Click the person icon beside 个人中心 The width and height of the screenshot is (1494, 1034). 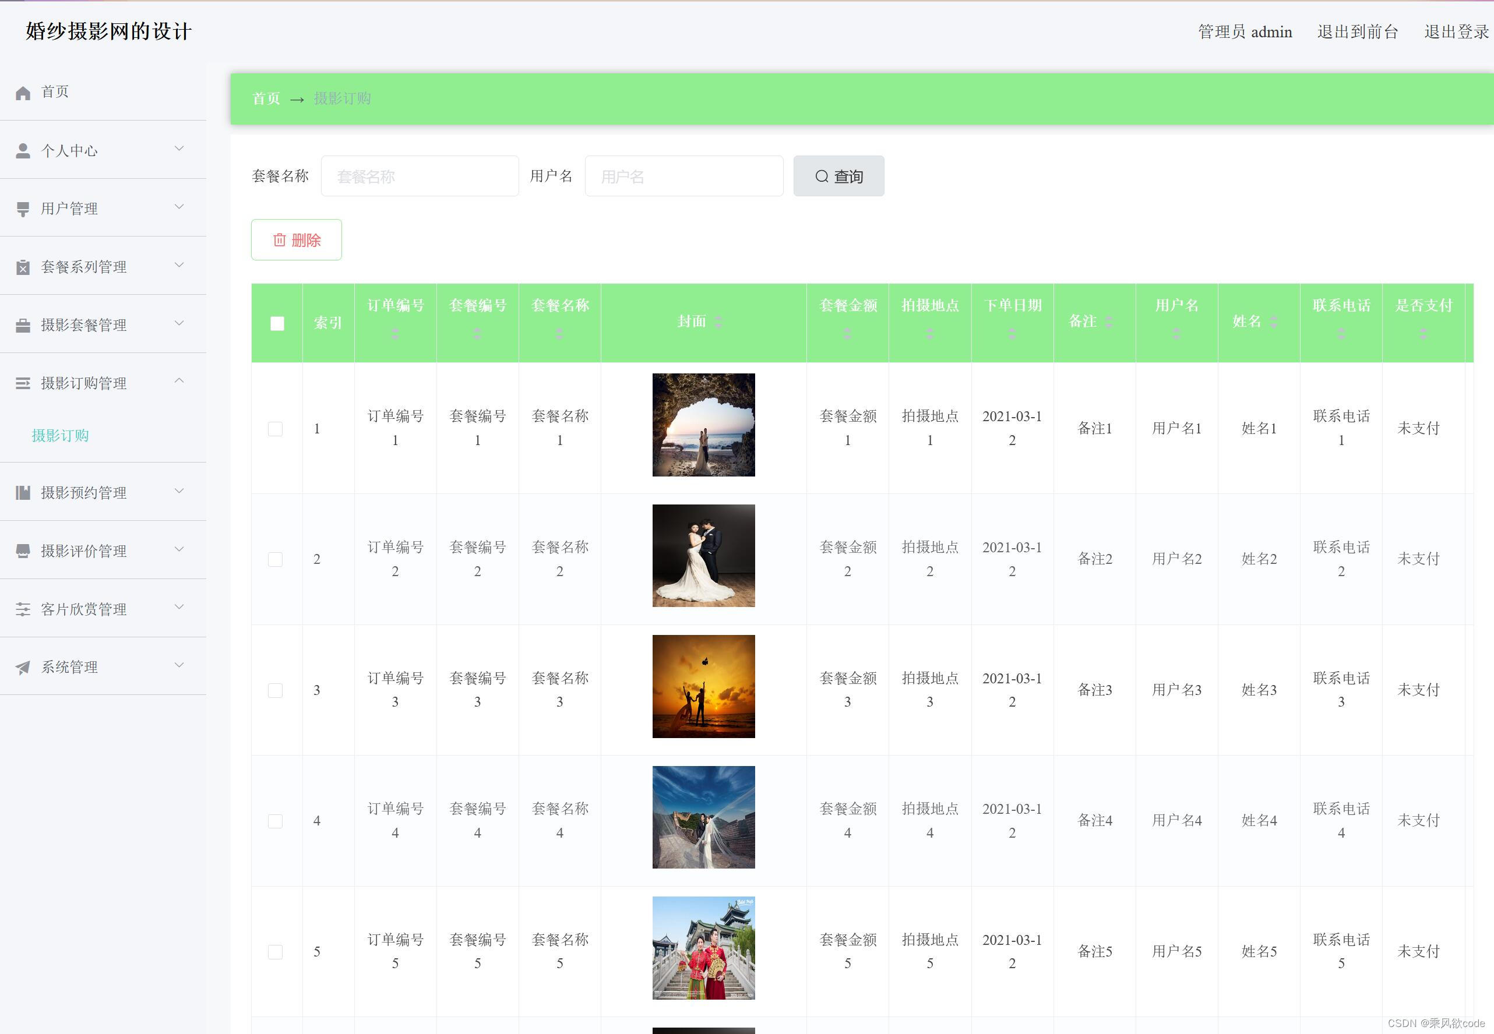(23, 151)
